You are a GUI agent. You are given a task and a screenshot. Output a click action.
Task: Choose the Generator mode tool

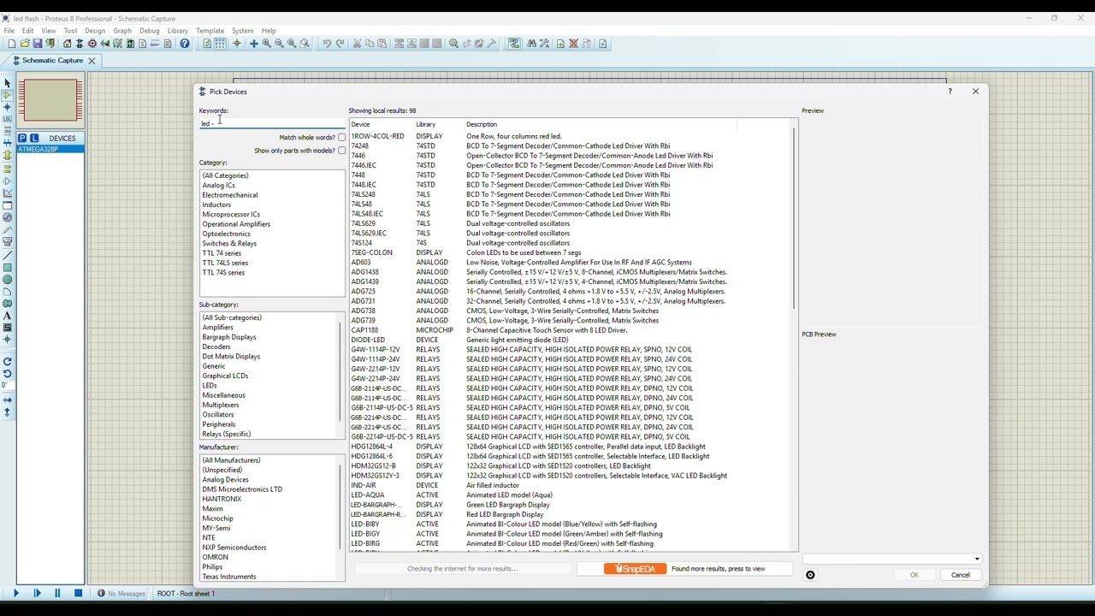click(8, 217)
